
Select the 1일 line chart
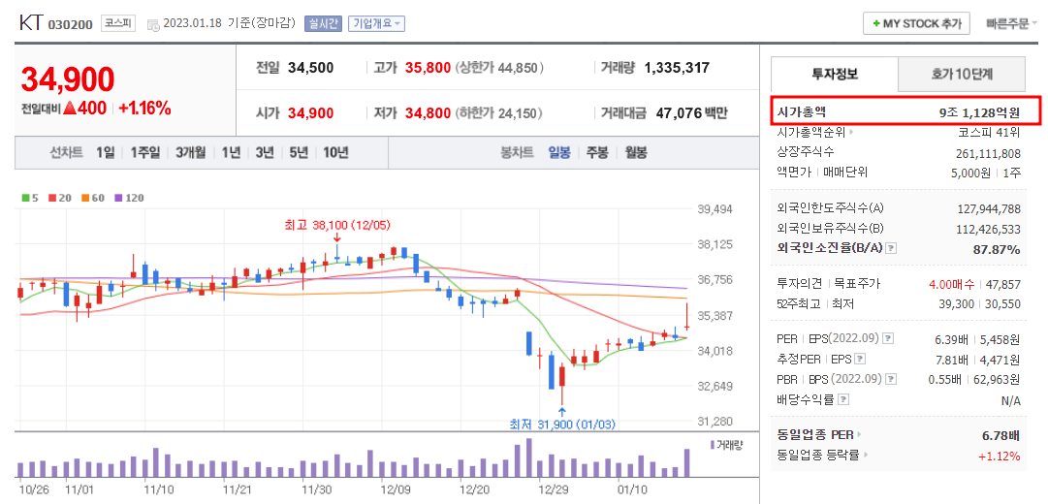pyautogui.click(x=105, y=152)
